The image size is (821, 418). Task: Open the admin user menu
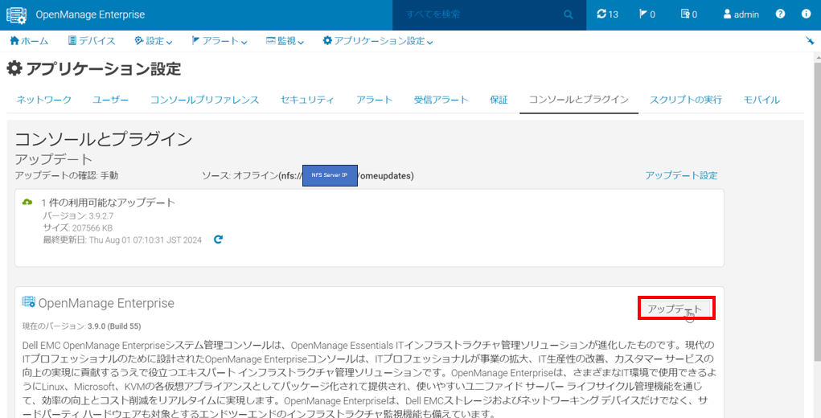tap(741, 14)
